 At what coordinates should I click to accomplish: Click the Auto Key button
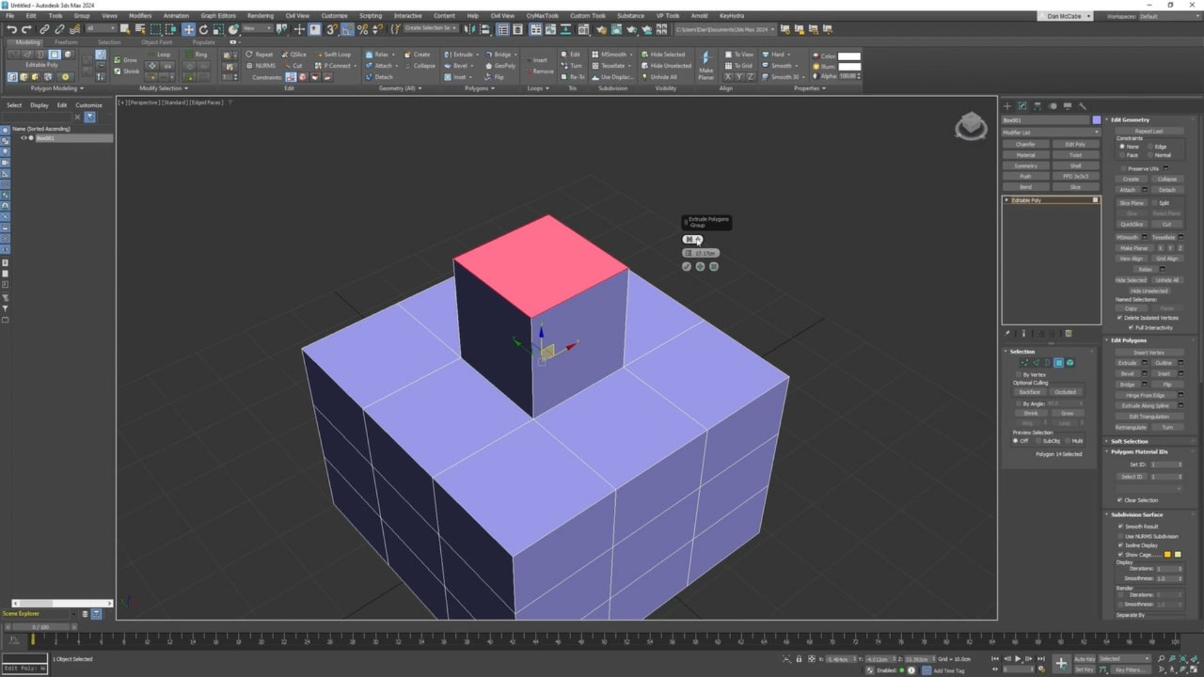[1084, 659]
